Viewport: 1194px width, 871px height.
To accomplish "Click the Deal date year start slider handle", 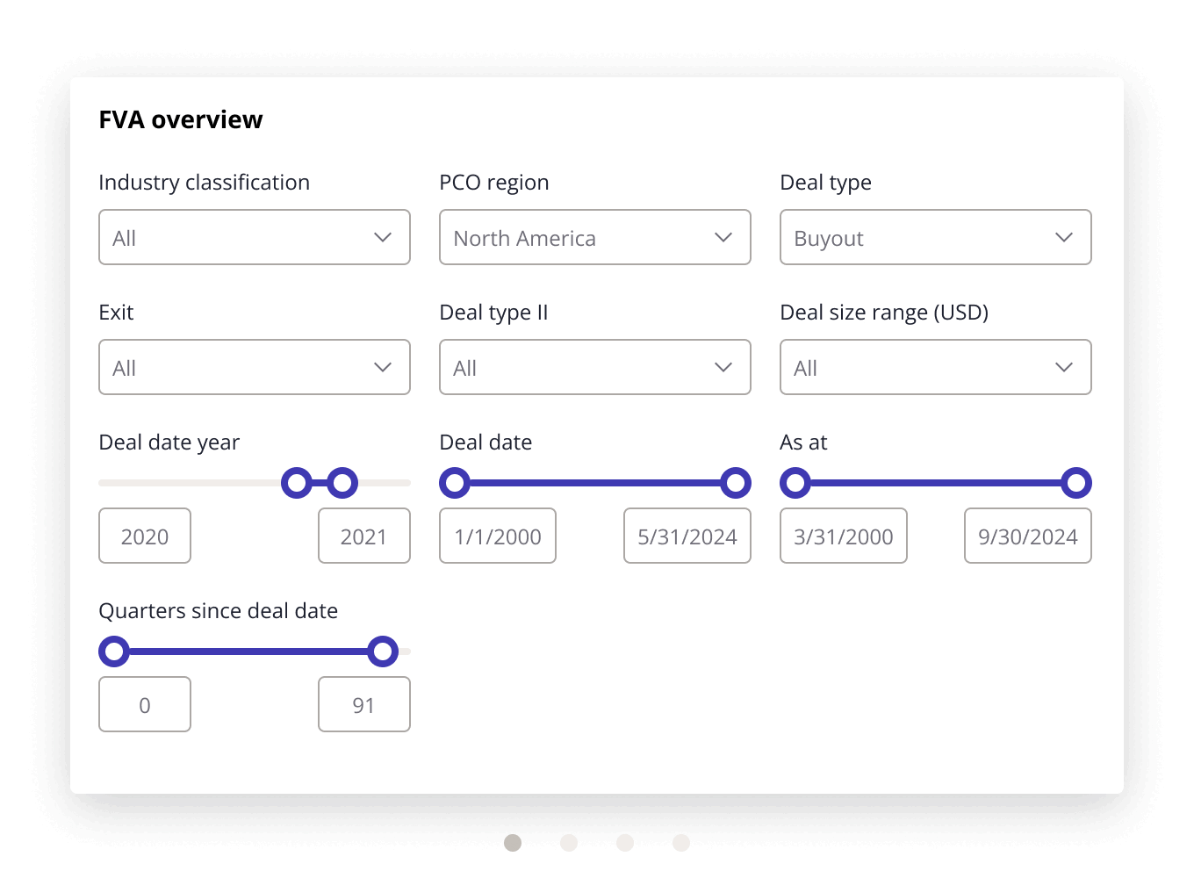I will point(297,483).
